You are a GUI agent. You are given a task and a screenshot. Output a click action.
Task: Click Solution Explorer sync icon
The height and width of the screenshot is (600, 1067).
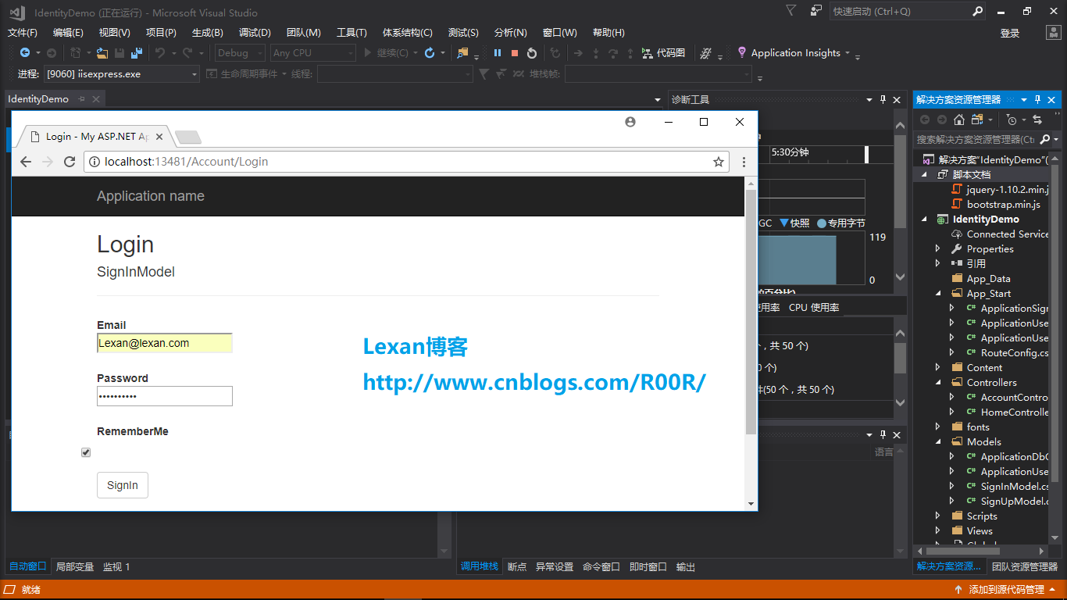click(1037, 120)
